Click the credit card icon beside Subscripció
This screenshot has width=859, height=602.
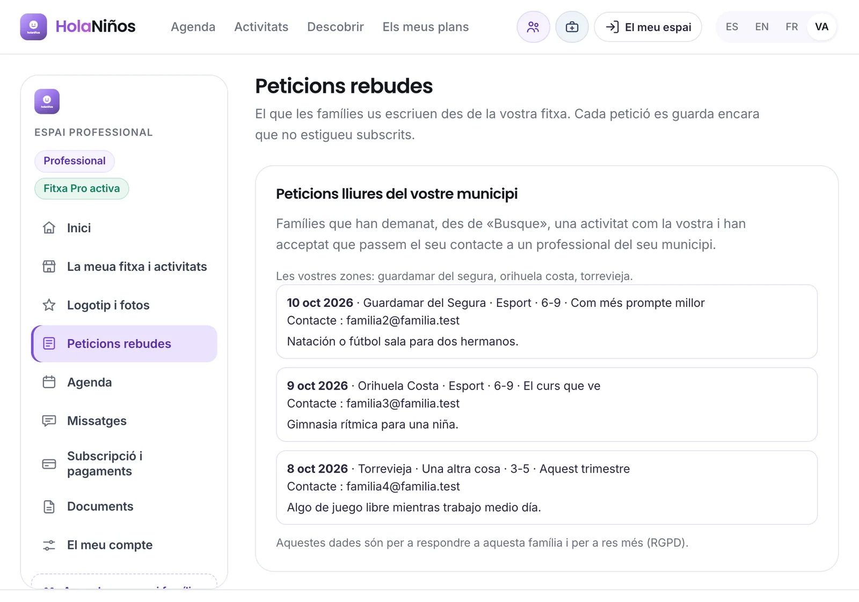[49, 464]
